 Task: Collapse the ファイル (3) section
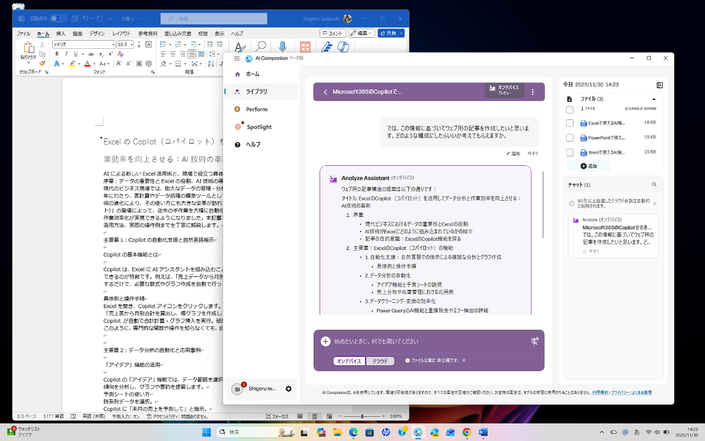[654, 99]
